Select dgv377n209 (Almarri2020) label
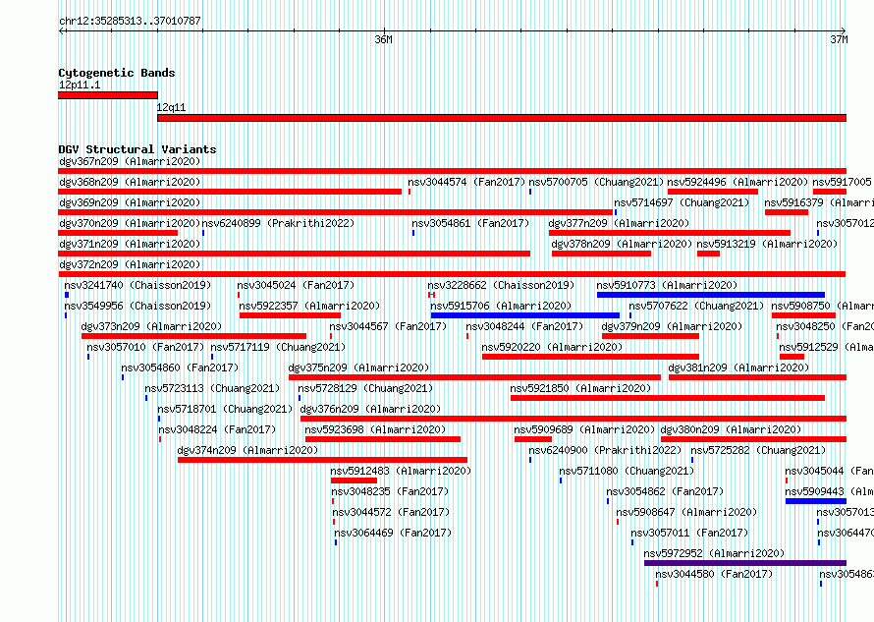The height and width of the screenshot is (622, 874). (x=619, y=223)
